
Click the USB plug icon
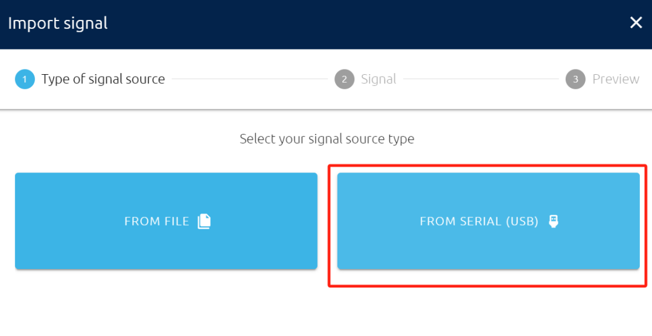[x=553, y=221]
